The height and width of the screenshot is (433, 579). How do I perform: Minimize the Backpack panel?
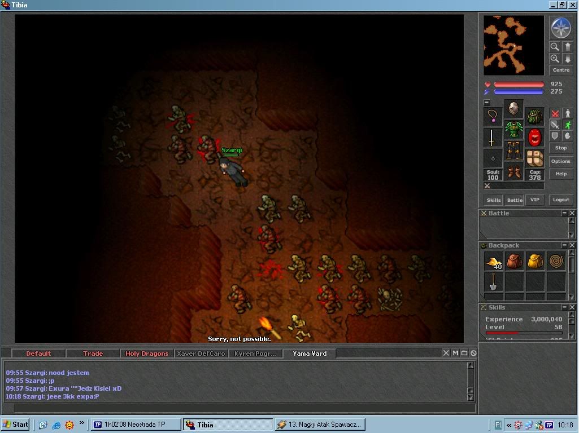pyautogui.click(x=564, y=245)
